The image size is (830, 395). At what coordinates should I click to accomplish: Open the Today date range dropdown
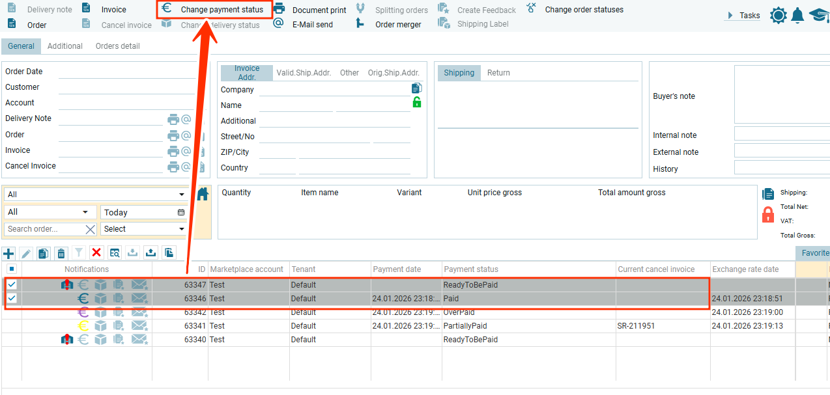[143, 212]
